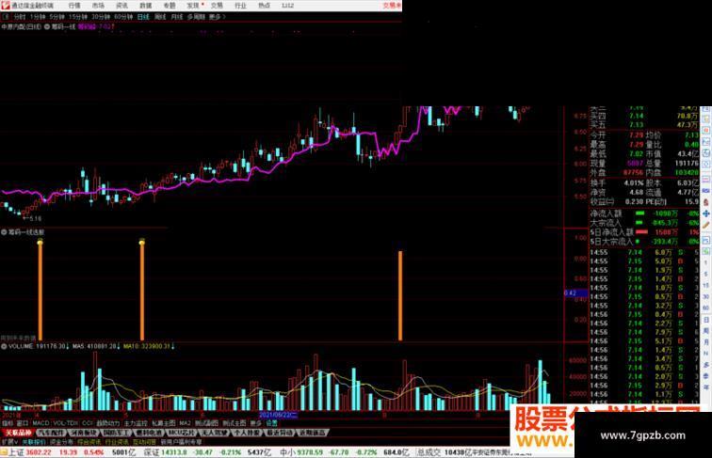The width and height of the screenshot is (712, 458).
Task: Switch chart to 30分钟 period
Action: 101,17
